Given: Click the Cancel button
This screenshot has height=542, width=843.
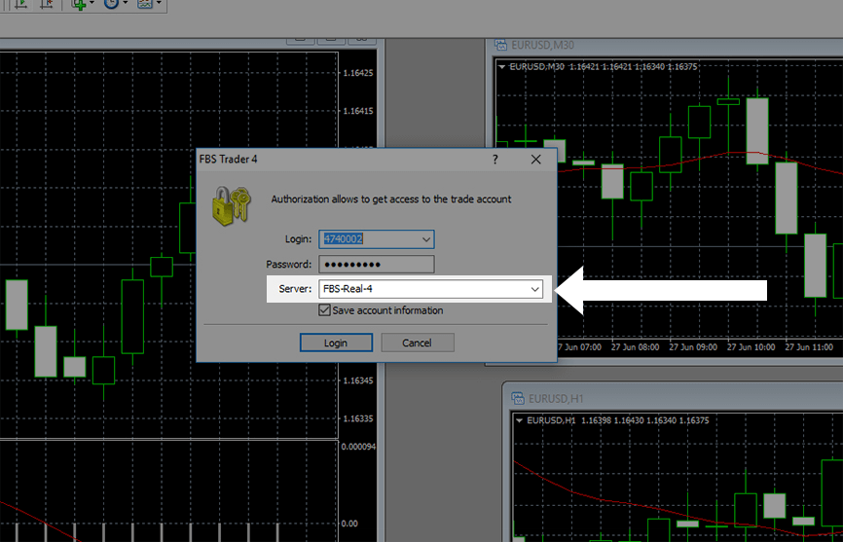Looking at the screenshot, I should tap(418, 343).
